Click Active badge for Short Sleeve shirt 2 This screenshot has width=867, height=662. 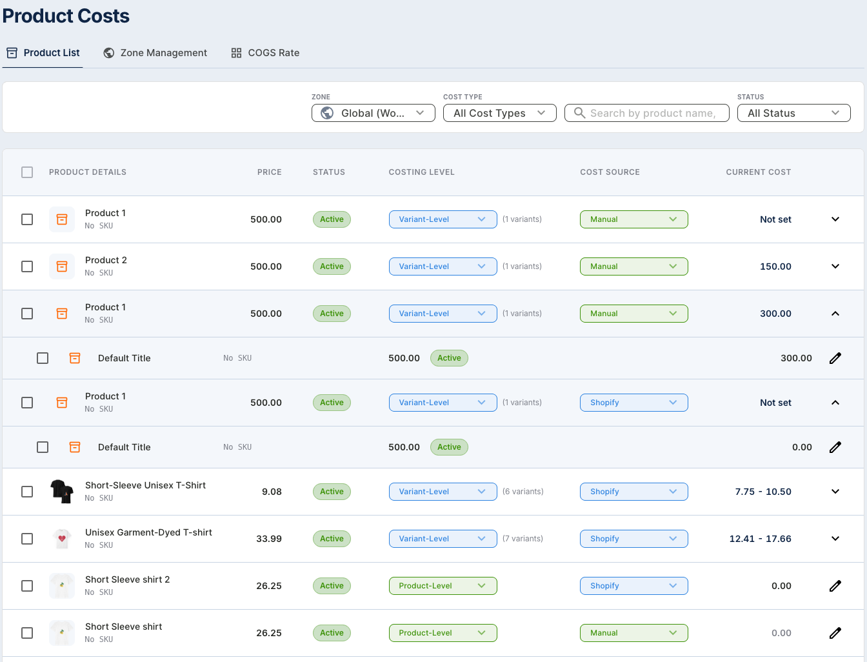pos(332,586)
